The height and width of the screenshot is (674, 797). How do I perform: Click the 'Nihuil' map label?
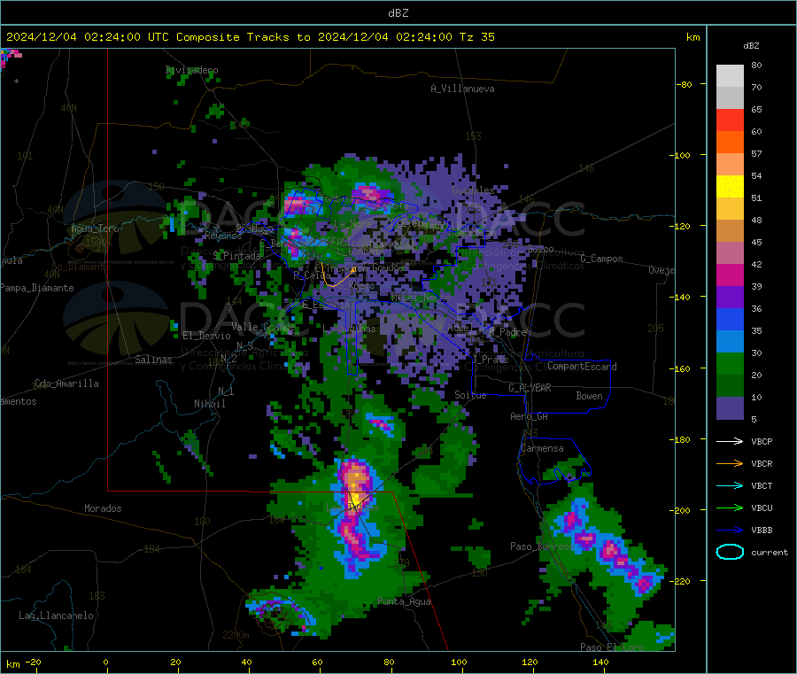pos(209,404)
